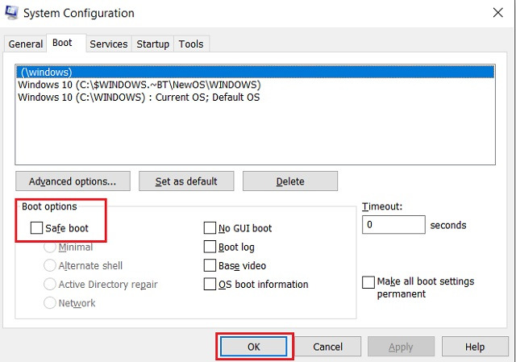The width and height of the screenshot is (516, 362).
Task: Delete the selected boot entry
Action: pyautogui.click(x=290, y=181)
